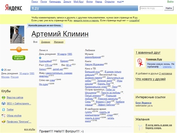The height and width of the screenshot is (133, 177).
Task: Click the Яндекс logo
Action: click(x=13, y=8)
